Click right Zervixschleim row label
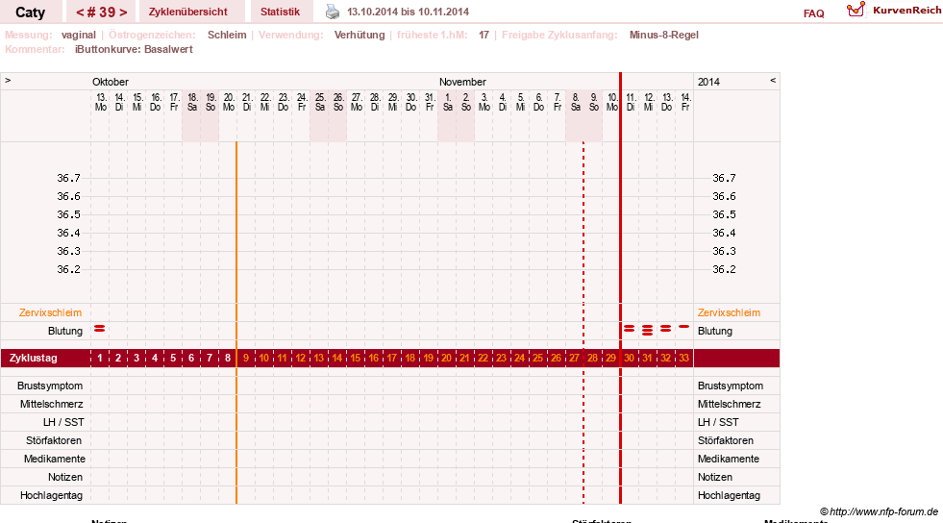This screenshot has height=523, width=943. (x=729, y=312)
